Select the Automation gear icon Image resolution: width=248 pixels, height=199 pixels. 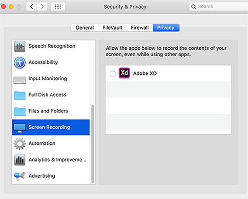tap(20, 144)
